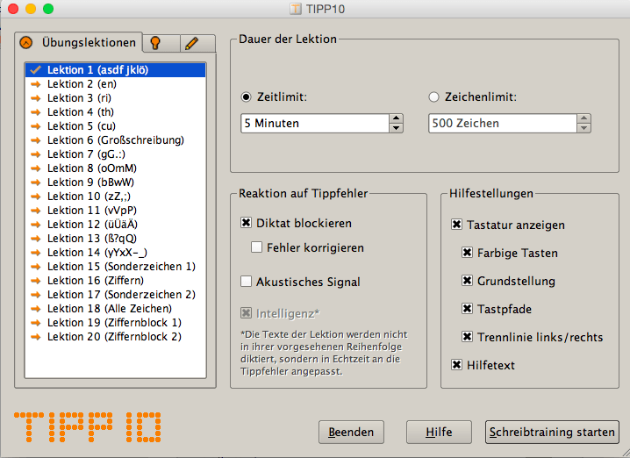
Task: Select Lektion 5 (cu)
Action: 115,126
